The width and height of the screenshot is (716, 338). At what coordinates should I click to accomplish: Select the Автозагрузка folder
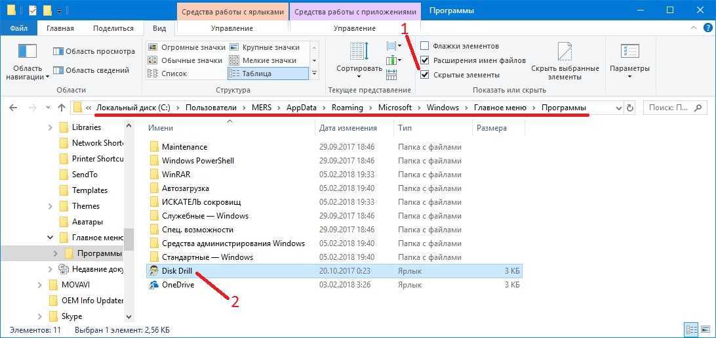(x=186, y=188)
